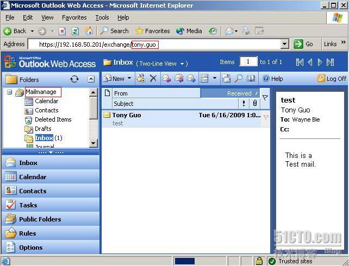Open Public Folders in navigation pane
349x266 pixels.
pyautogui.click(x=51, y=219)
